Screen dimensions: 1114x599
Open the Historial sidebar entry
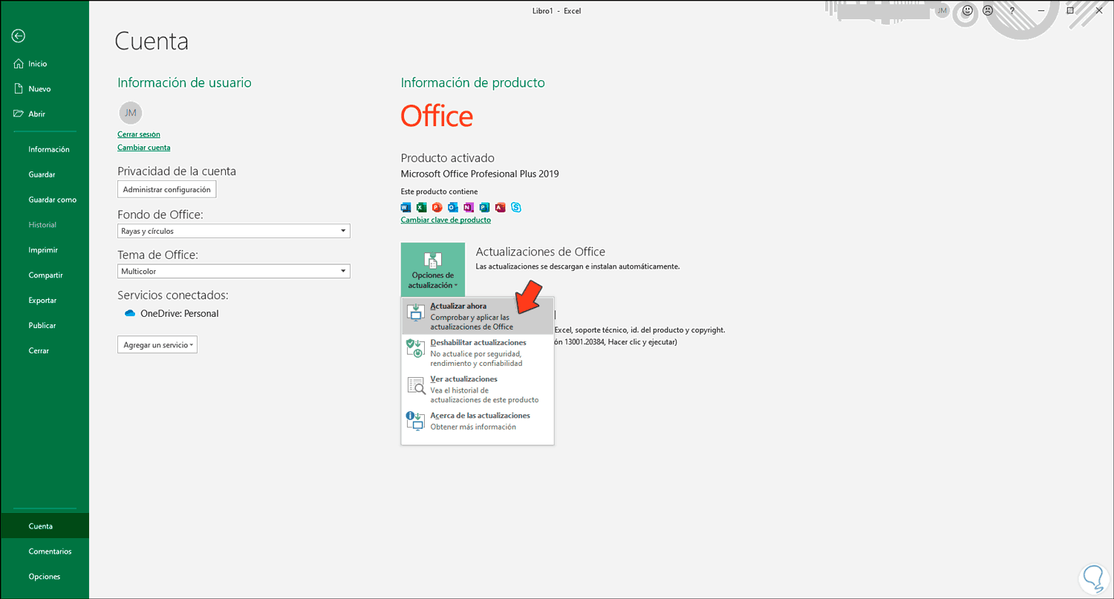pyautogui.click(x=45, y=225)
